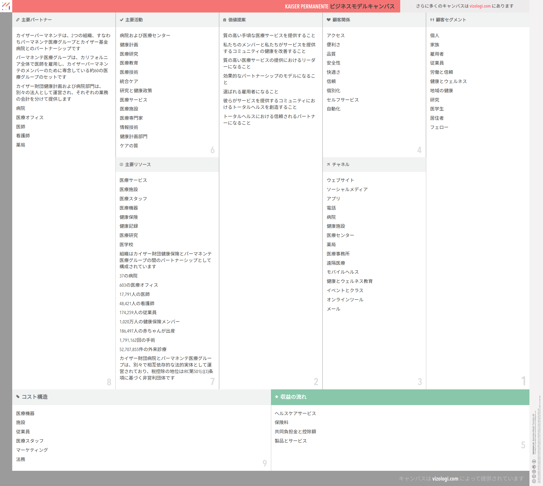Viewport: 543px width, 486px height.
Task: Click the vizologi logo icon top-left
Action: 6,6
